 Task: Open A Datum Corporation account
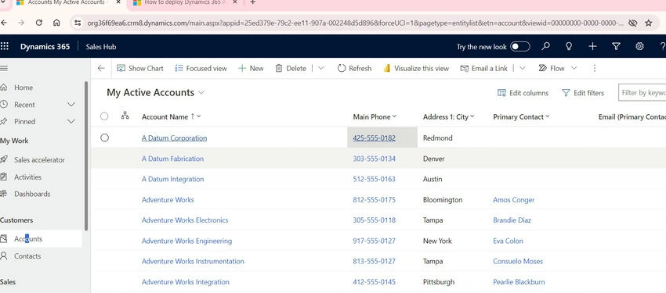(x=174, y=138)
